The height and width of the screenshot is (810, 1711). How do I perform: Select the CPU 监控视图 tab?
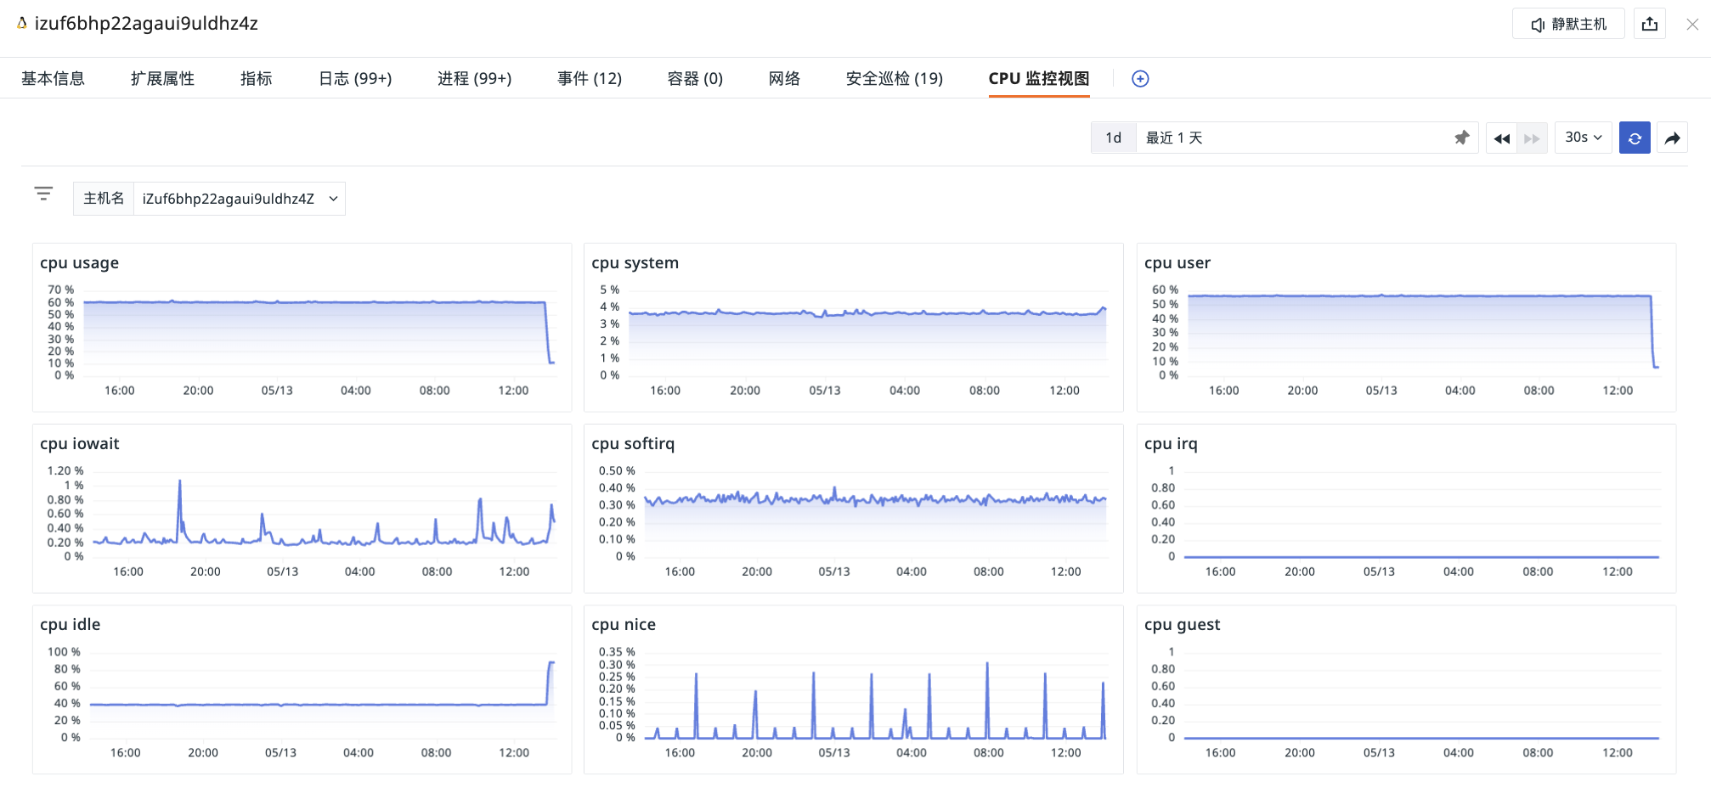coord(1039,79)
